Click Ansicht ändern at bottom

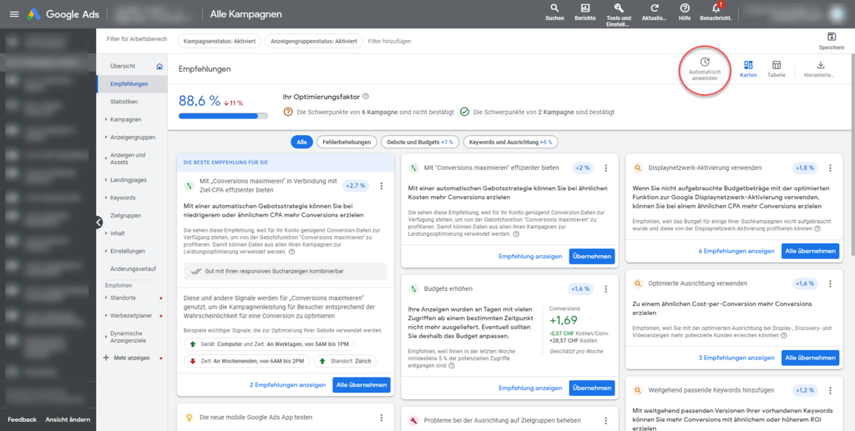pos(68,419)
